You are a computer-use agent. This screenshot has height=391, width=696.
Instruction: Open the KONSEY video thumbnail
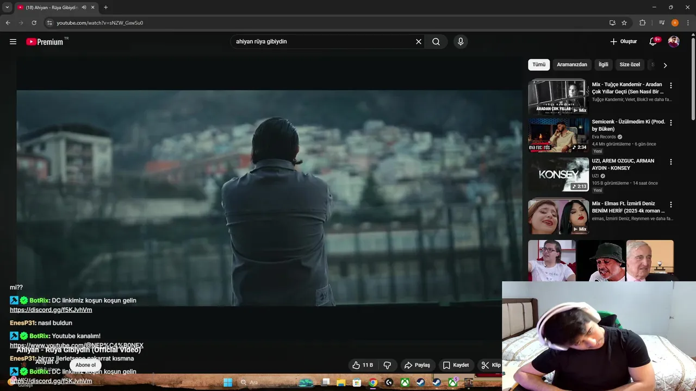(x=558, y=175)
